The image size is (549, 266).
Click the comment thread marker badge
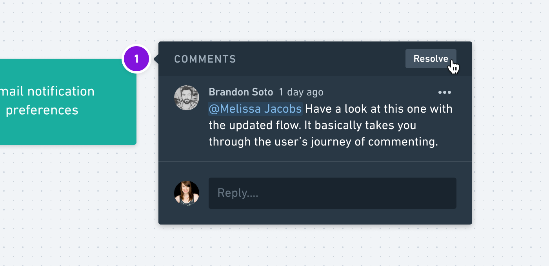pyautogui.click(x=136, y=59)
